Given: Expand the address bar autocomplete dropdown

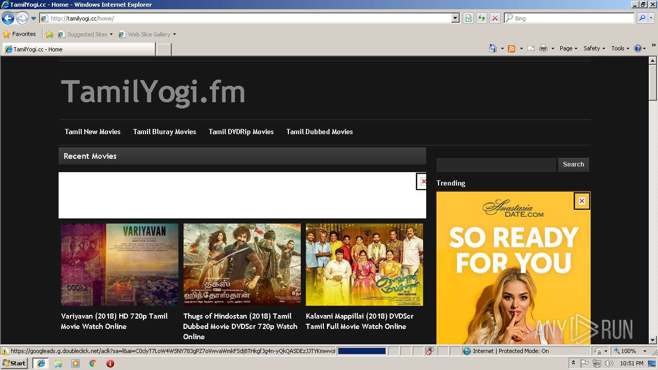Looking at the screenshot, I should point(455,18).
